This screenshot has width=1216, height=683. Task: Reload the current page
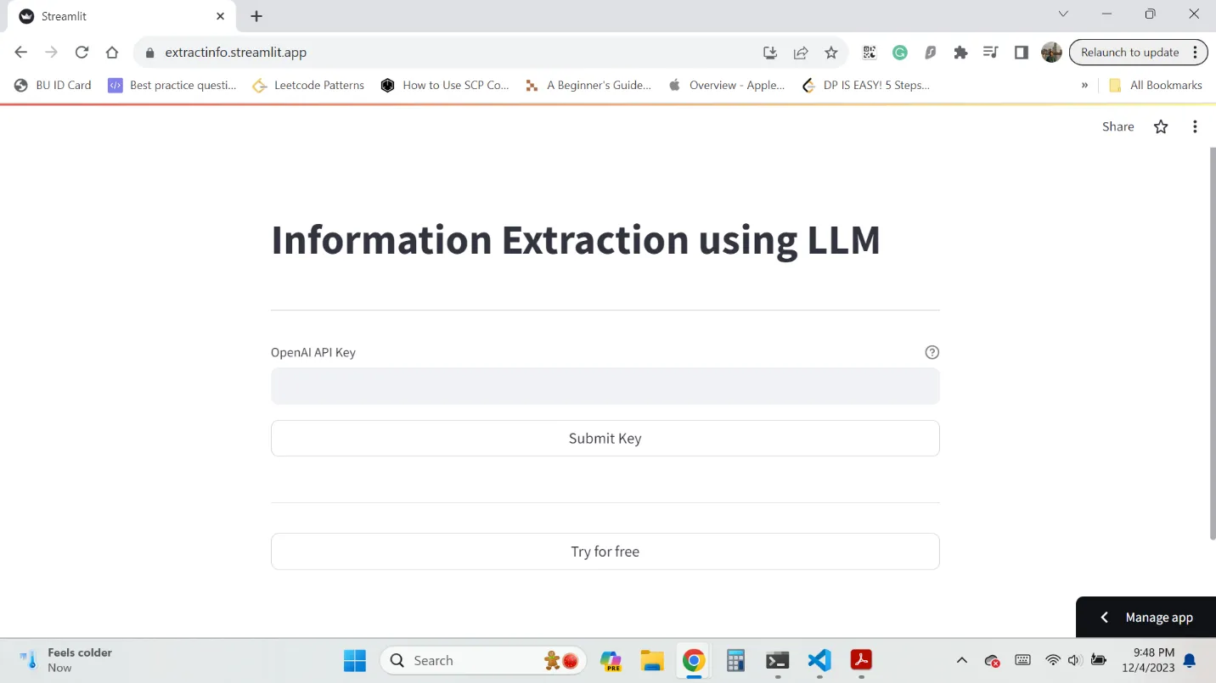pyautogui.click(x=82, y=53)
